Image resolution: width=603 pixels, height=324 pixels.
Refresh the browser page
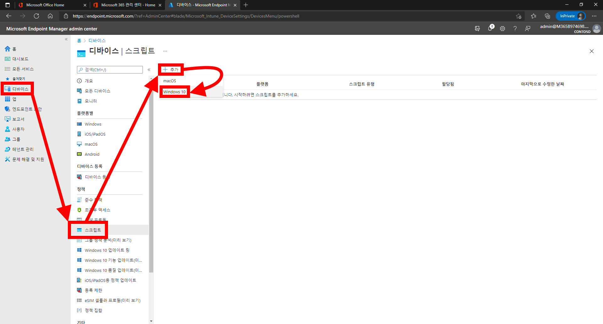click(x=36, y=16)
